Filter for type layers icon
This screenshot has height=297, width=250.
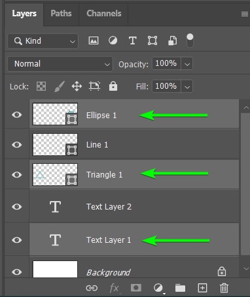tap(132, 40)
